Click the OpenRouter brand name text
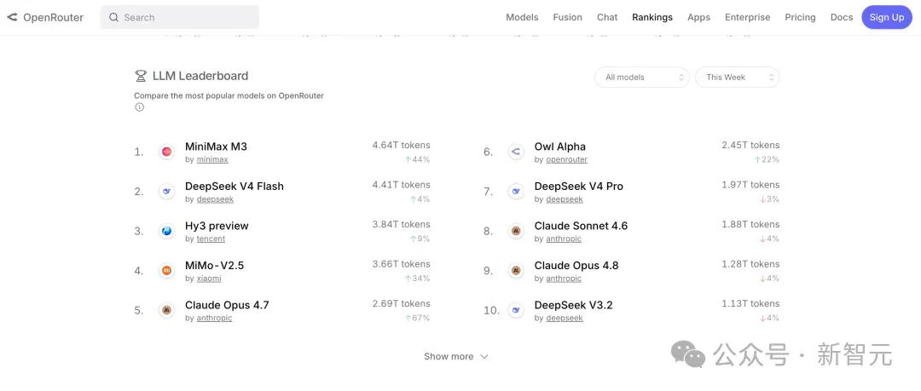The height and width of the screenshot is (391, 921). pos(54,18)
